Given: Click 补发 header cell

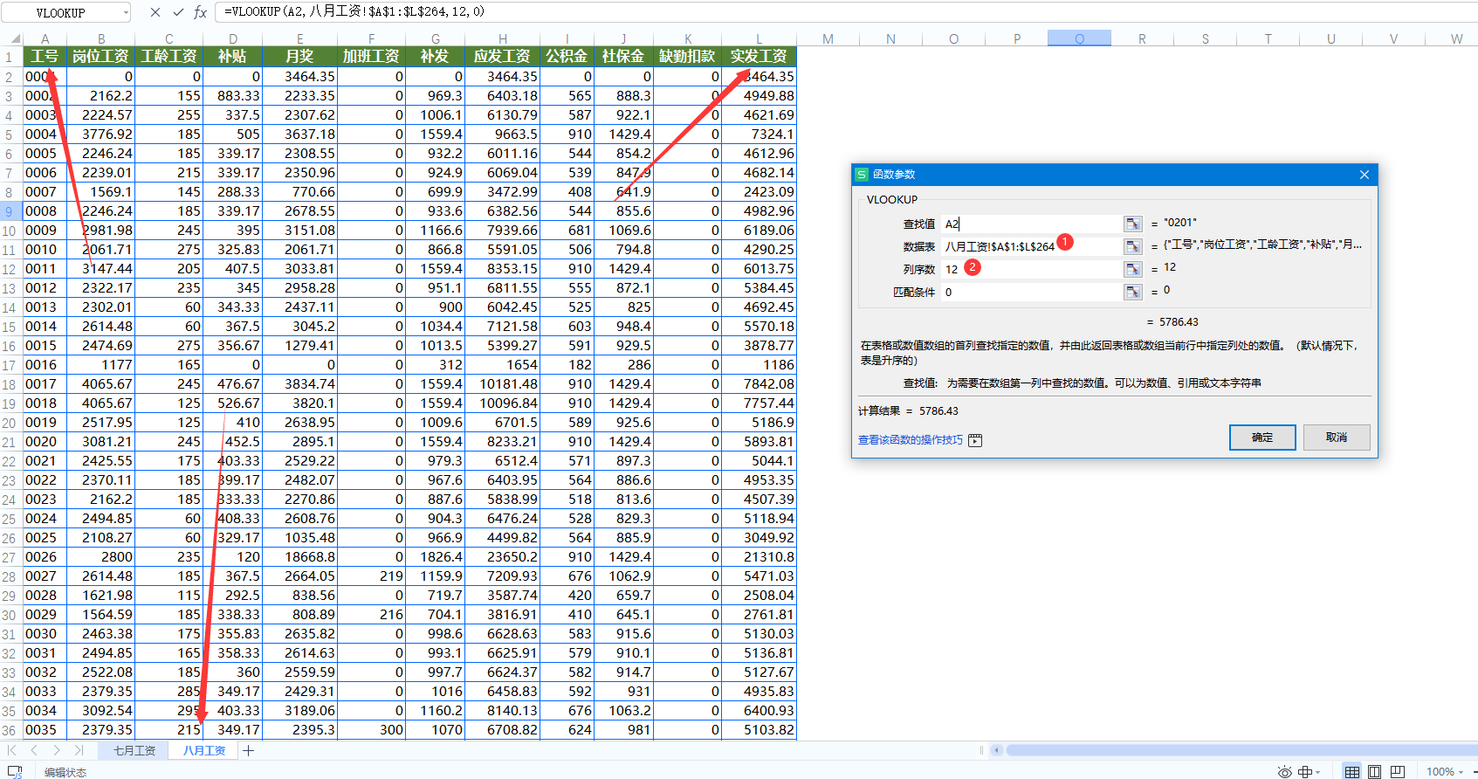Looking at the screenshot, I should point(435,56).
